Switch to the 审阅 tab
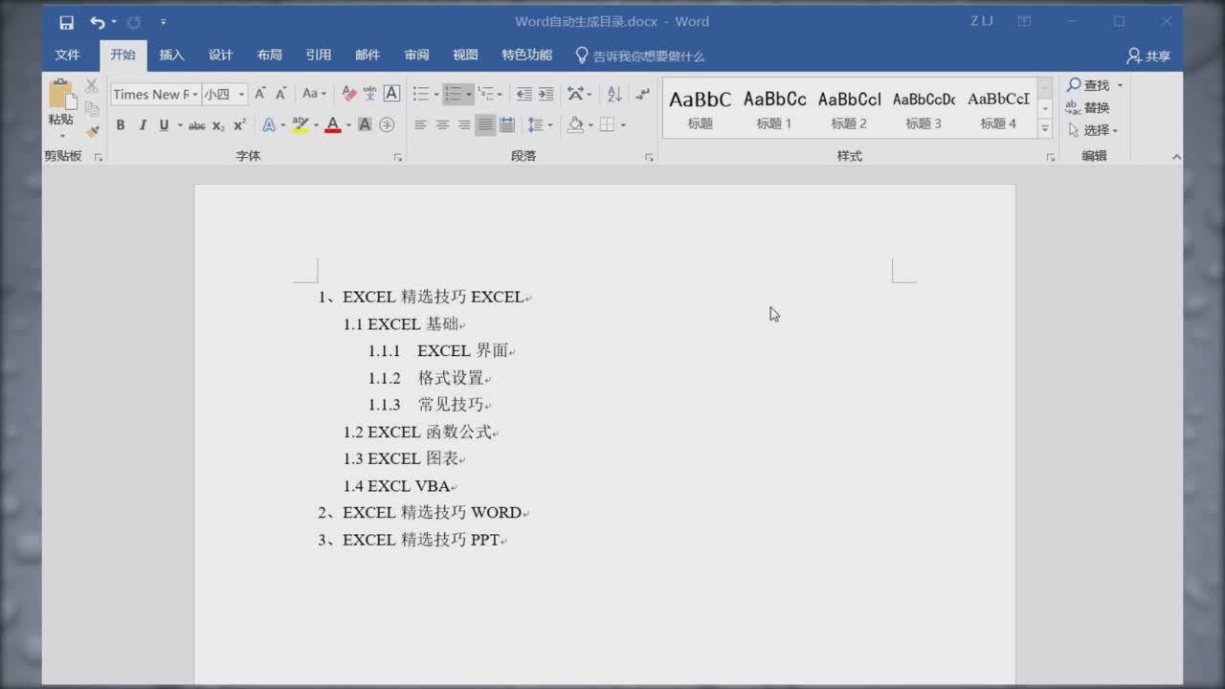This screenshot has width=1225, height=689. 416,56
